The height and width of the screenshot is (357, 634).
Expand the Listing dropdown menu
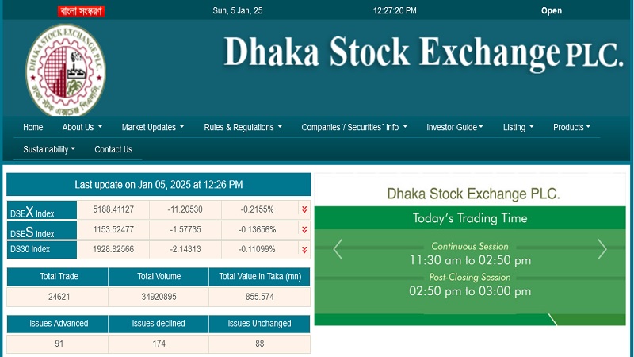[x=518, y=127]
